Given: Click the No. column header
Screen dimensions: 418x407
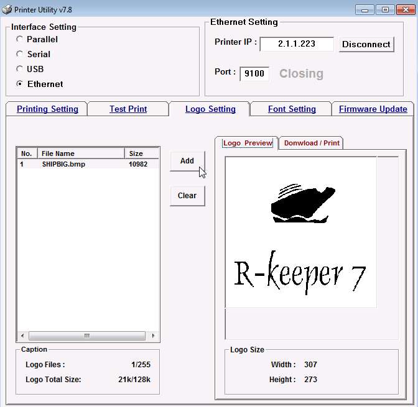Looking at the screenshot, I should click(x=27, y=153).
